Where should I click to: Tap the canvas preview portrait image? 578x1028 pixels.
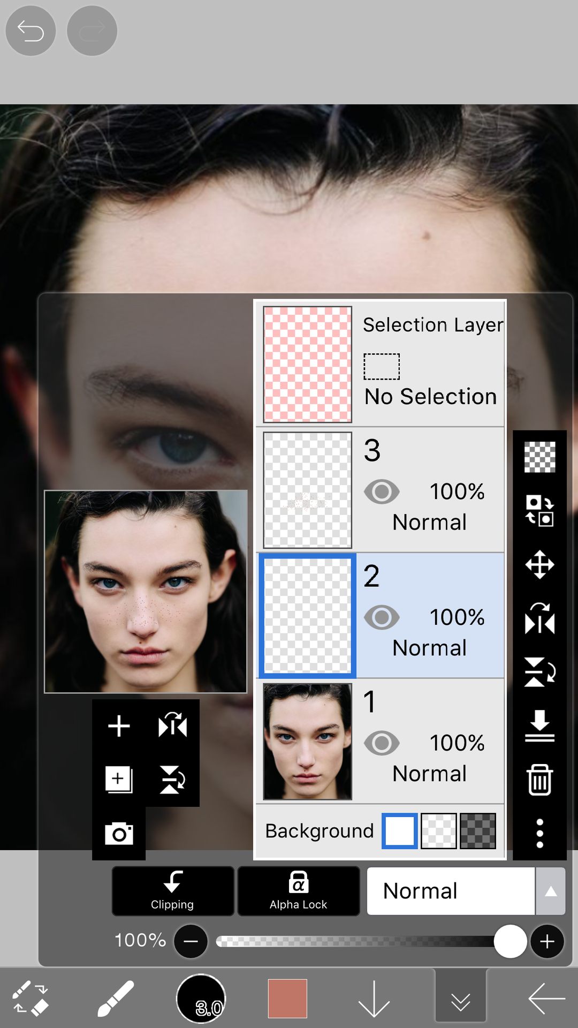(146, 592)
